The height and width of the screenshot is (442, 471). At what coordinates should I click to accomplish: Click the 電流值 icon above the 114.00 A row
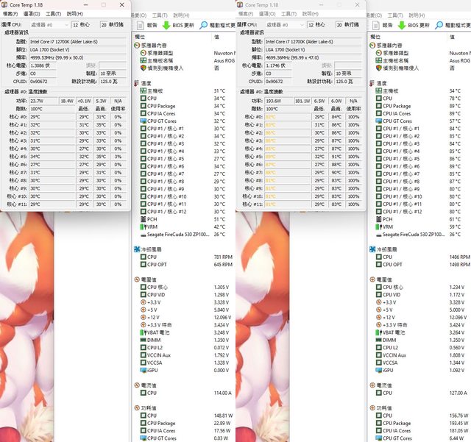(x=138, y=385)
